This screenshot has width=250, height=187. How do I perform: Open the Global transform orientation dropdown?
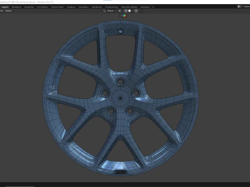tap(110, 11)
